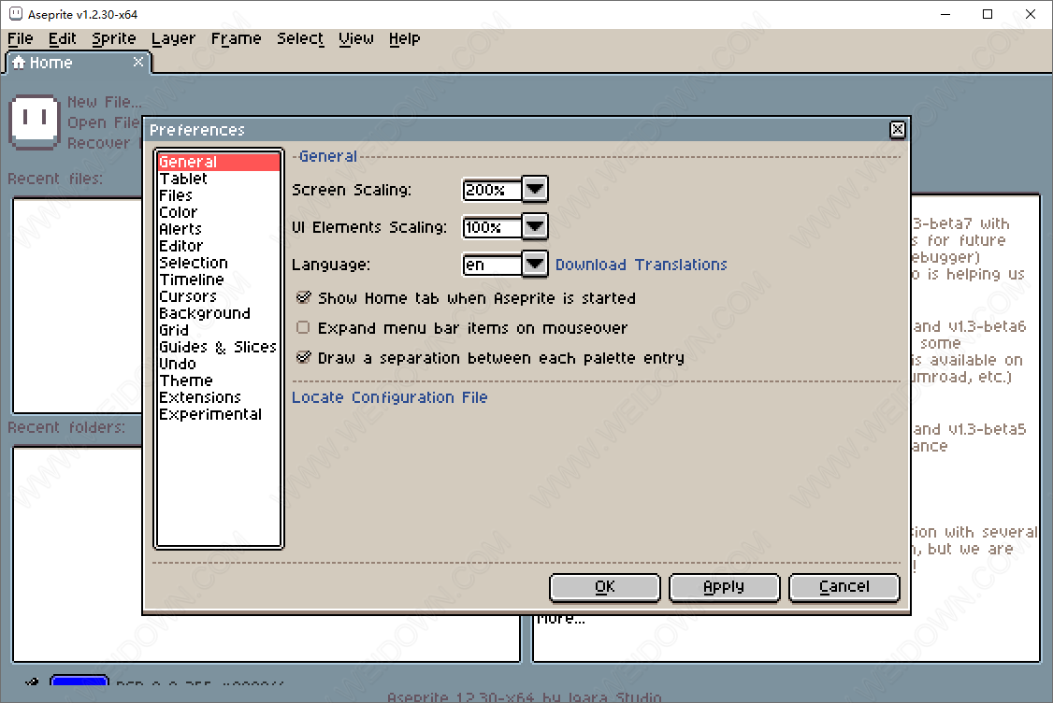1053x703 pixels.
Task: Click New File... on Home tab
Action: pyautogui.click(x=104, y=102)
